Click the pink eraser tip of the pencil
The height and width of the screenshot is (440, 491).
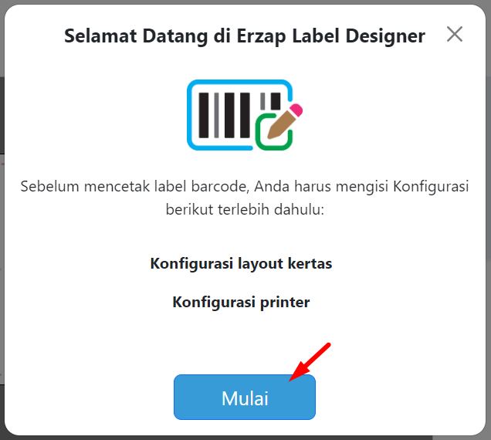[296, 110]
